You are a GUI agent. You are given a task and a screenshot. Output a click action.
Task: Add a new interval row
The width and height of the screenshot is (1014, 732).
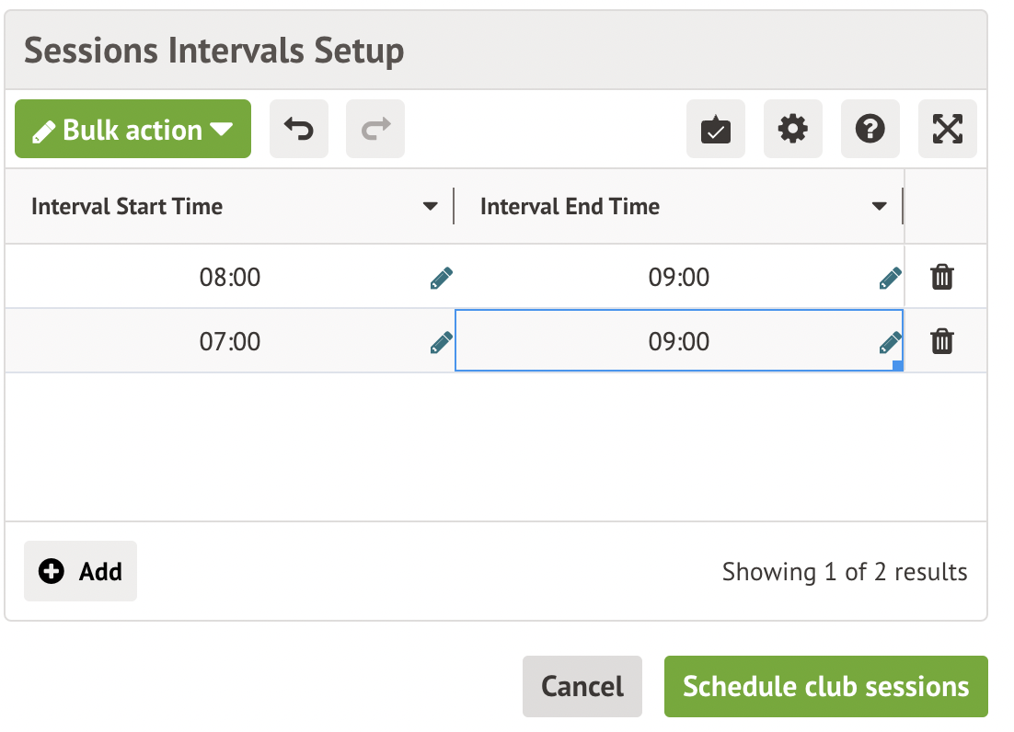click(x=80, y=571)
